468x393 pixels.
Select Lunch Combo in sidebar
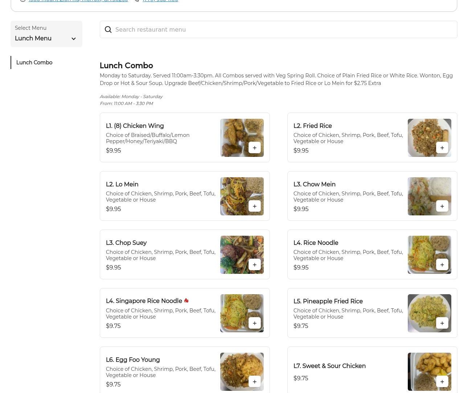(x=34, y=62)
